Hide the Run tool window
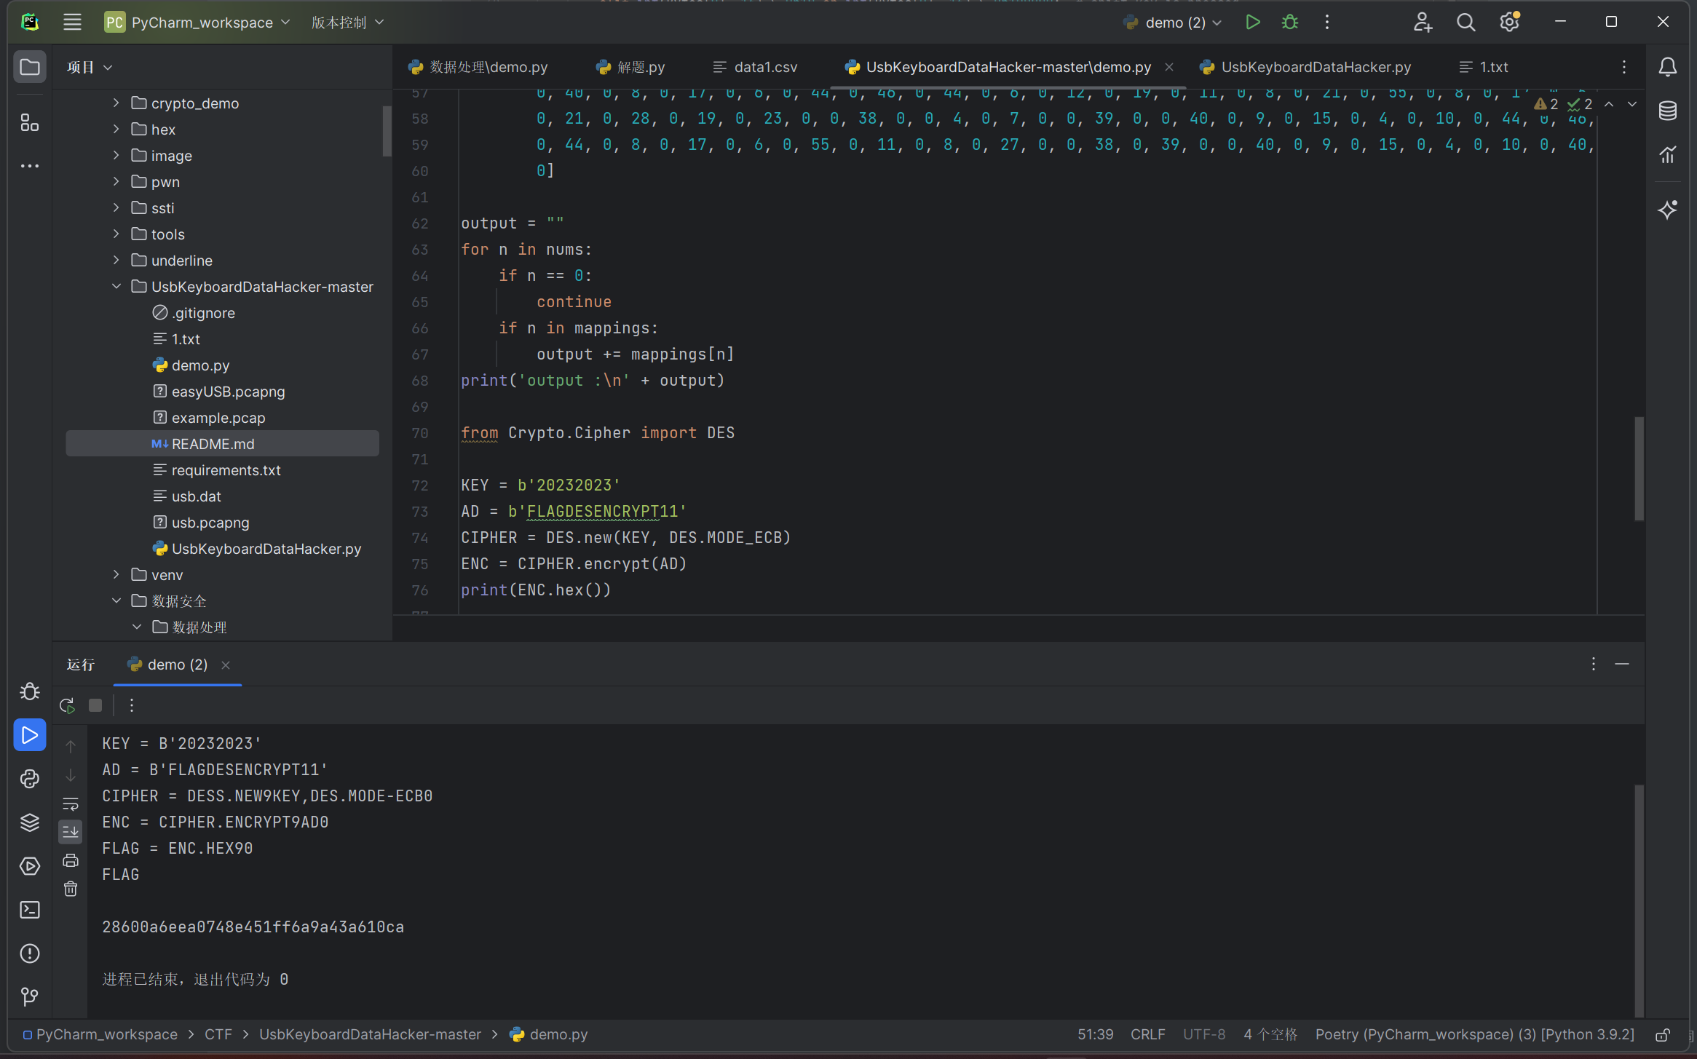1697x1059 pixels. coord(1622,665)
